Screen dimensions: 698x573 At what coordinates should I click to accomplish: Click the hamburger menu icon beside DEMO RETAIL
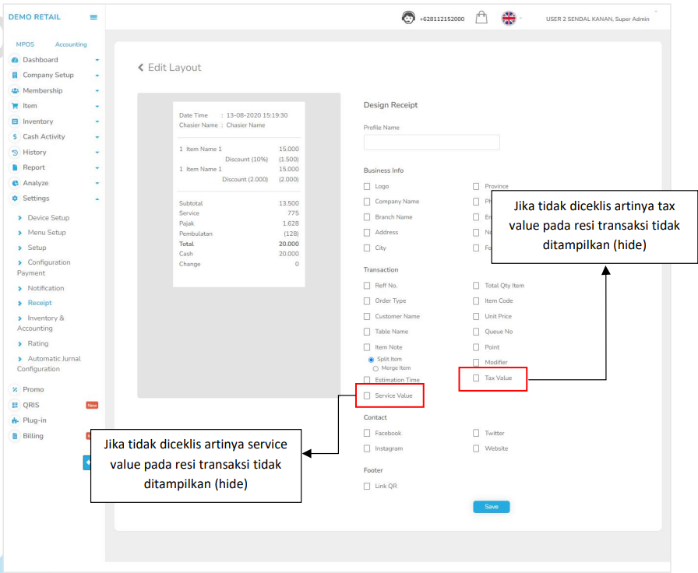point(93,17)
